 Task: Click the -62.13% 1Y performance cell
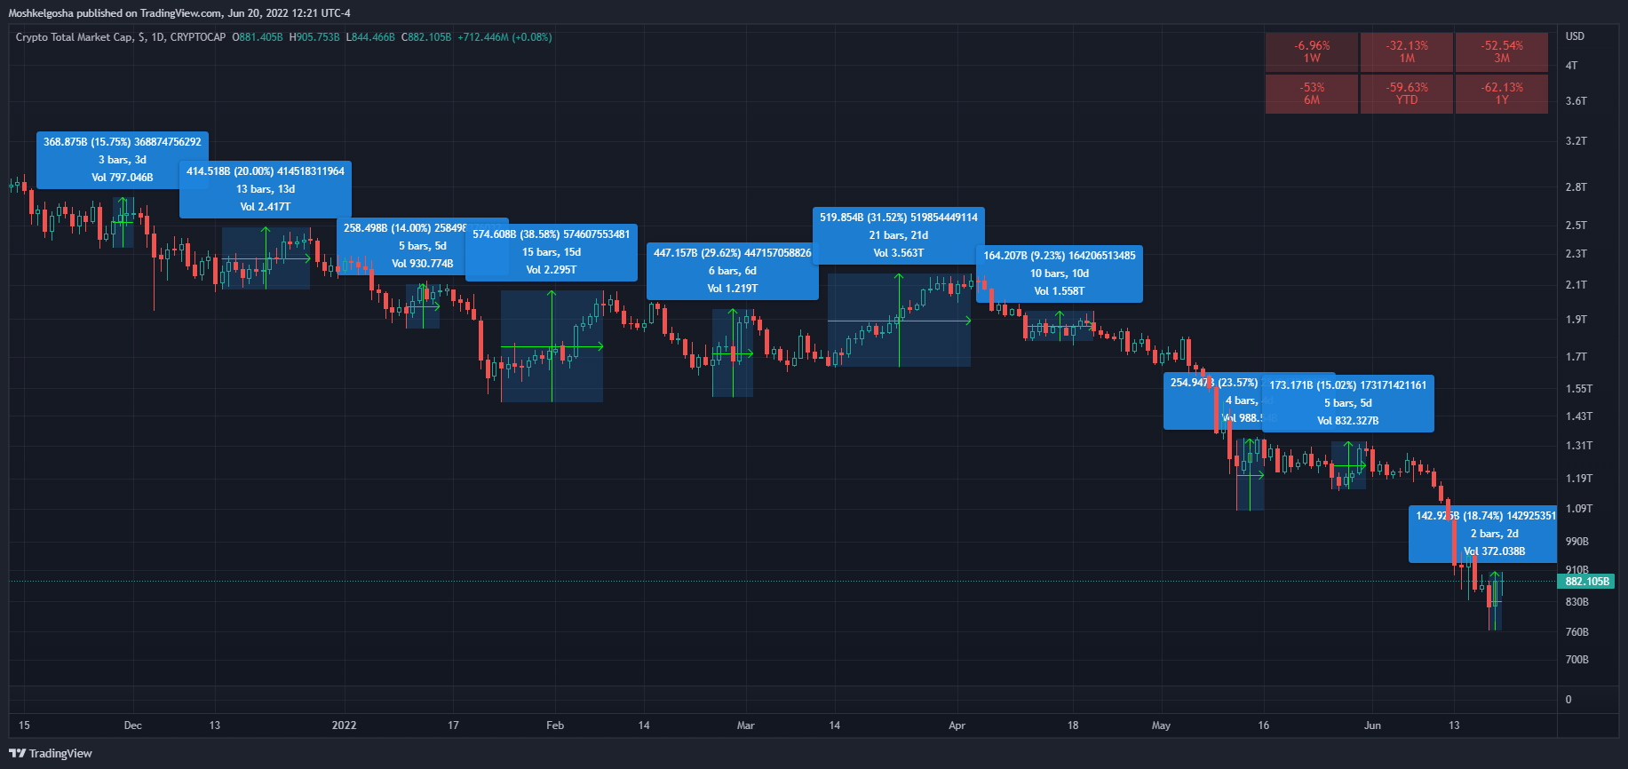click(x=1502, y=93)
